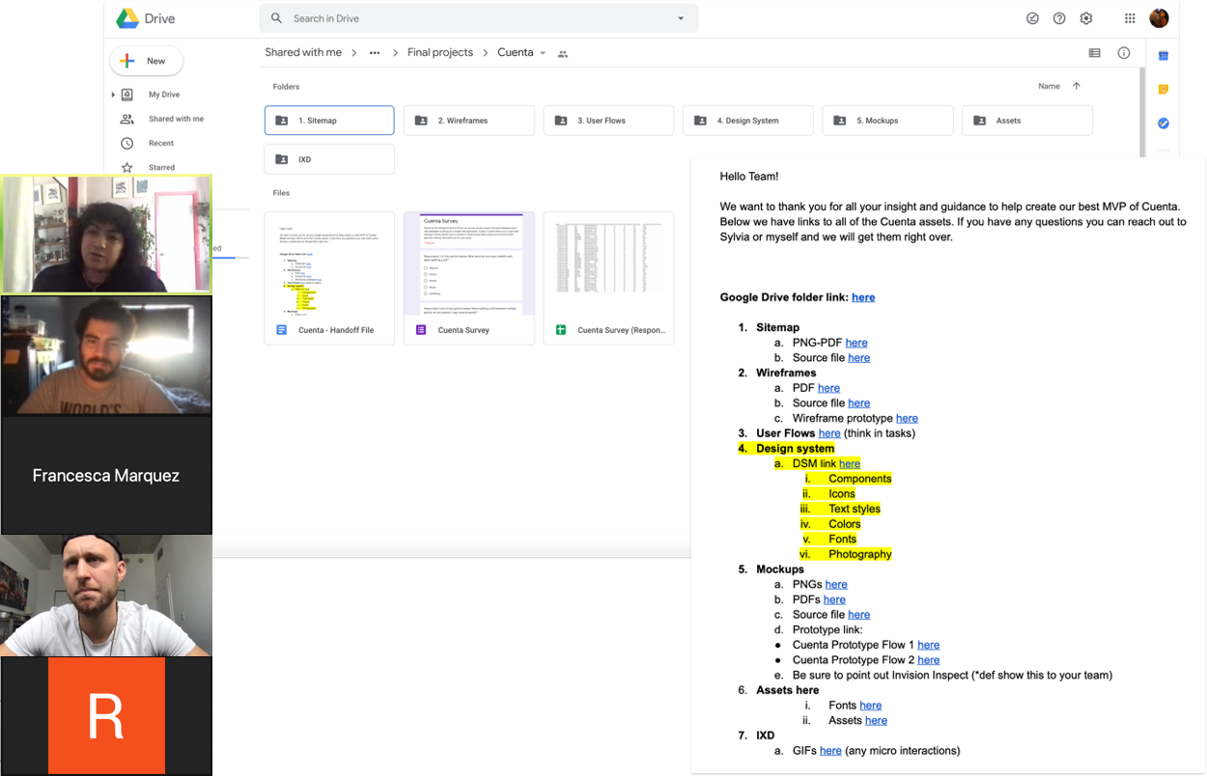Image resolution: width=1207 pixels, height=776 pixels.
Task: Switch to list layout view
Action: [1094, 53]
